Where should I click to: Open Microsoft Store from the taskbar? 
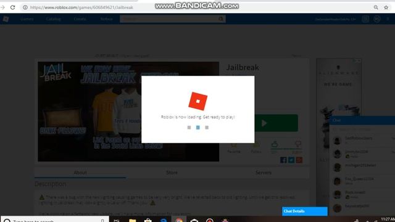point(148,220)
